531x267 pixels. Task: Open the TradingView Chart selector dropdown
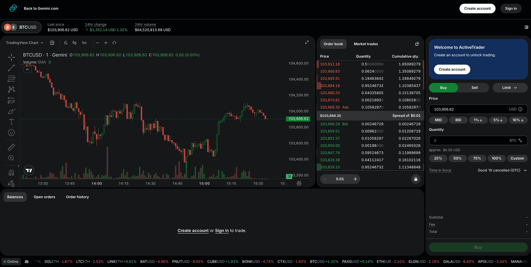point(24,43)
